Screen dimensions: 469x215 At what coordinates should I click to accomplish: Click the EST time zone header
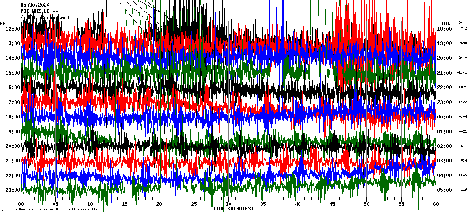4,23
